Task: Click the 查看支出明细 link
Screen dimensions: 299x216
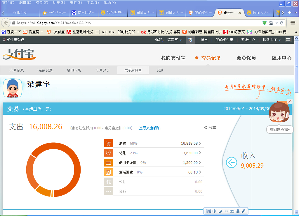Action: coord(149,128)
